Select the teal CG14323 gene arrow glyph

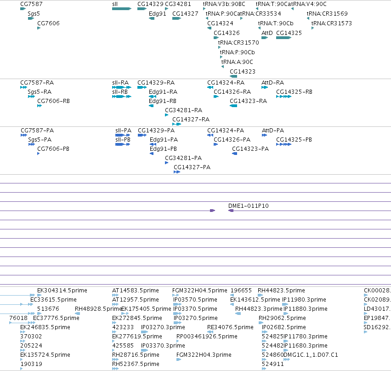[233, 76]
